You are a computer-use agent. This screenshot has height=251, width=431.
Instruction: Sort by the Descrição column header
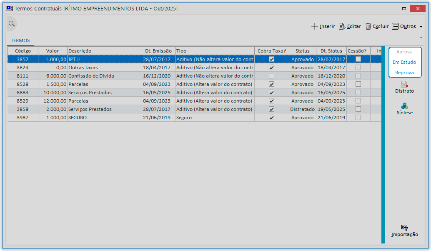(105, 51)
